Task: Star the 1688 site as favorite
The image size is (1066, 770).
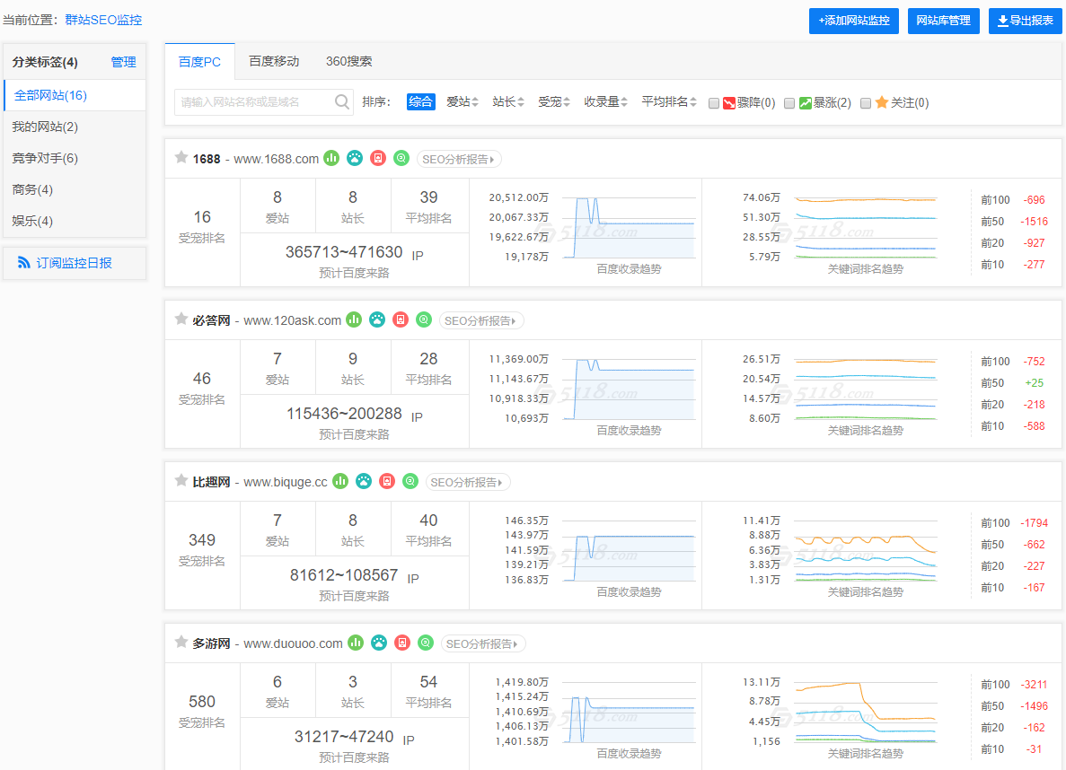Action: pyautogui.click(x=181, y=158)
